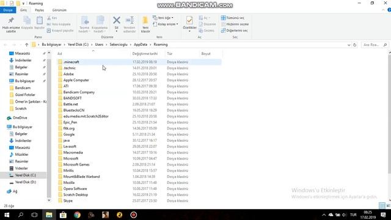Open Ağ network in navigation pane
The image size is (391, 220).
coord(15,191)
